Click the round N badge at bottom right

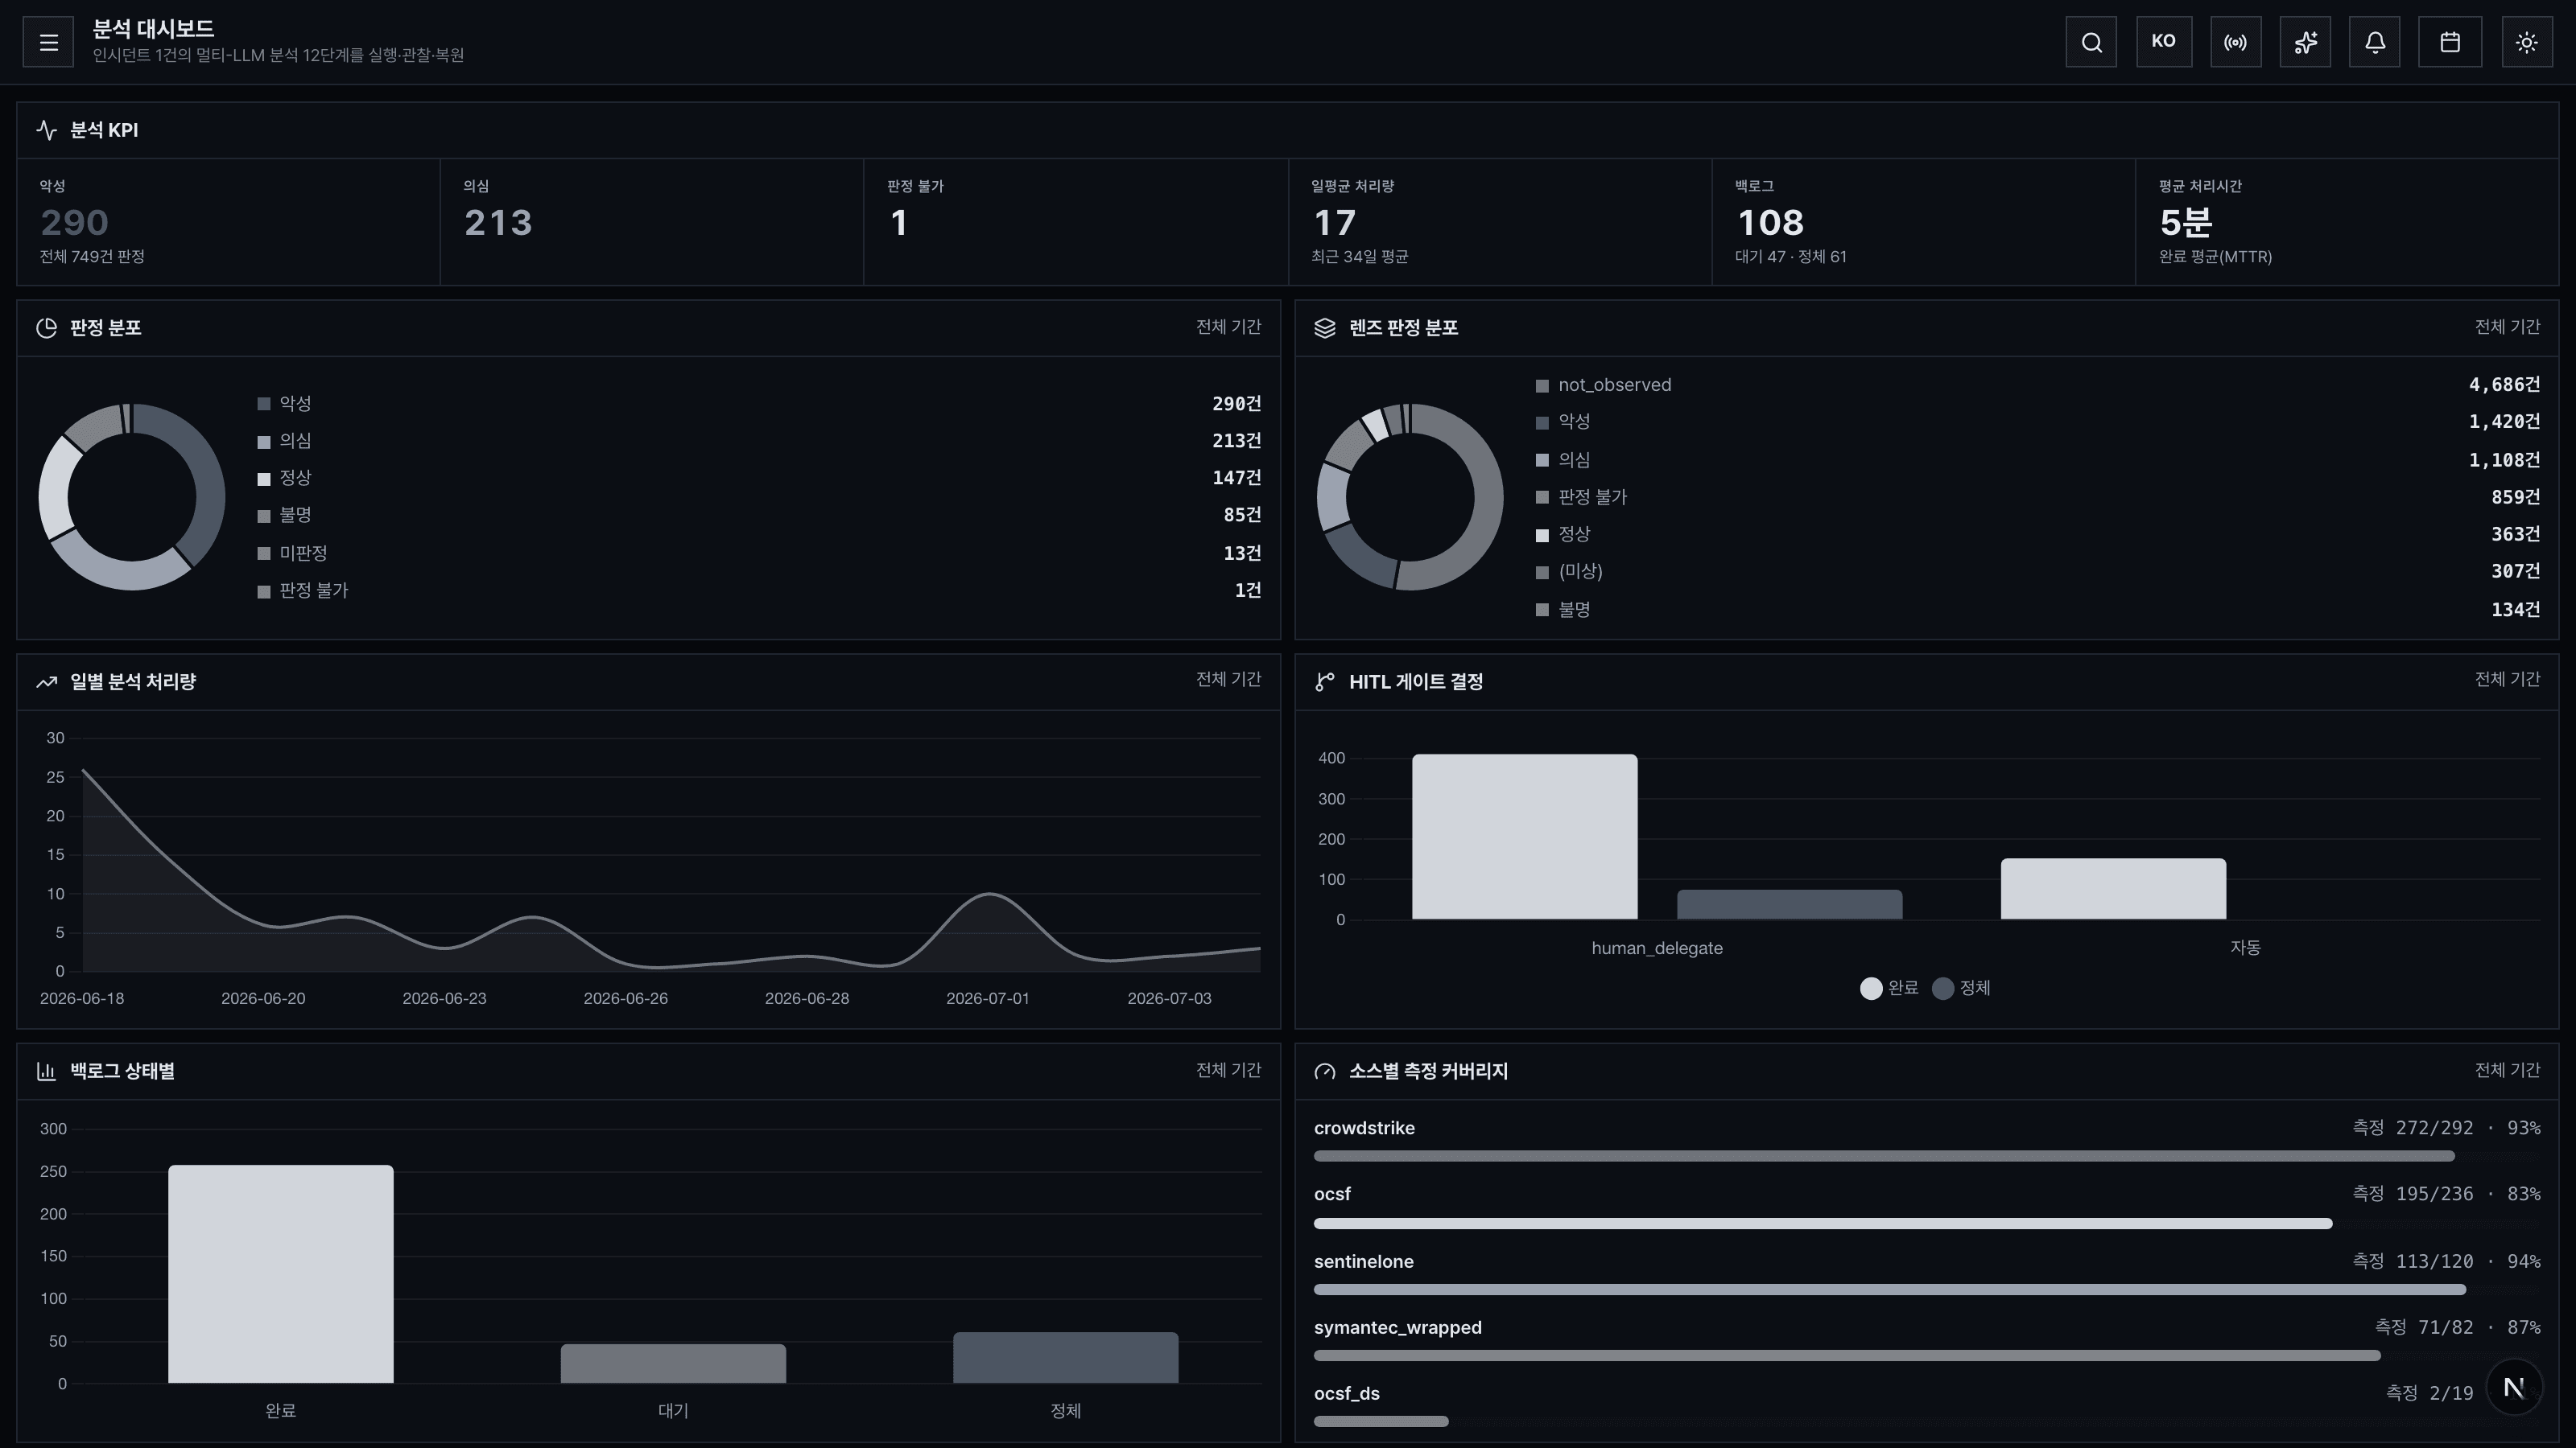pos(2514,1387)
